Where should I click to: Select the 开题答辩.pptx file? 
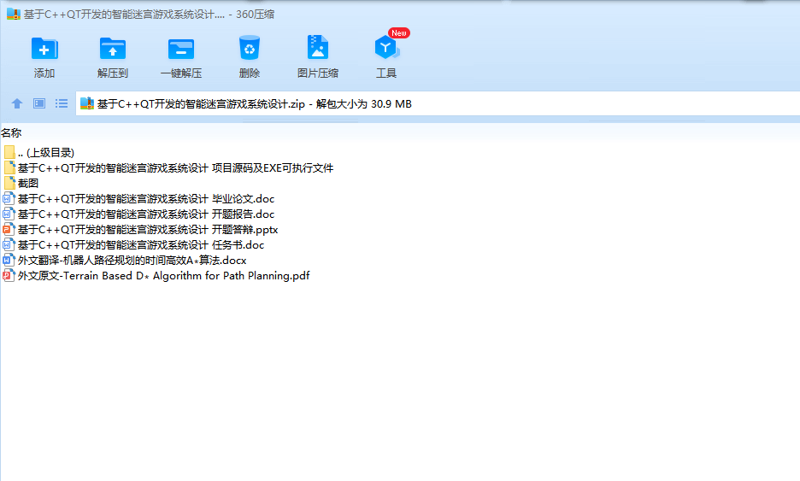click(x=140, y=230)
